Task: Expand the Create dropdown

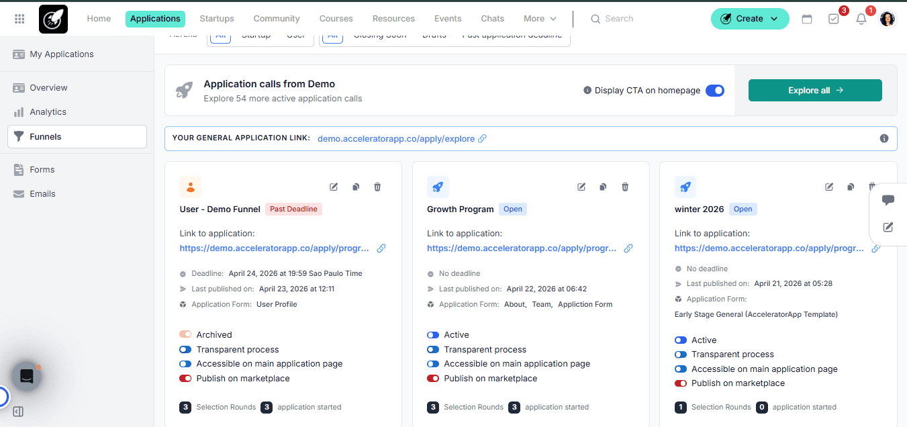Action: [x=750, y=19]
